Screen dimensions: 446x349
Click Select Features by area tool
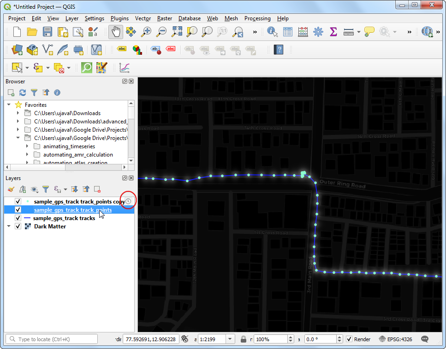(x=17, y=68)
